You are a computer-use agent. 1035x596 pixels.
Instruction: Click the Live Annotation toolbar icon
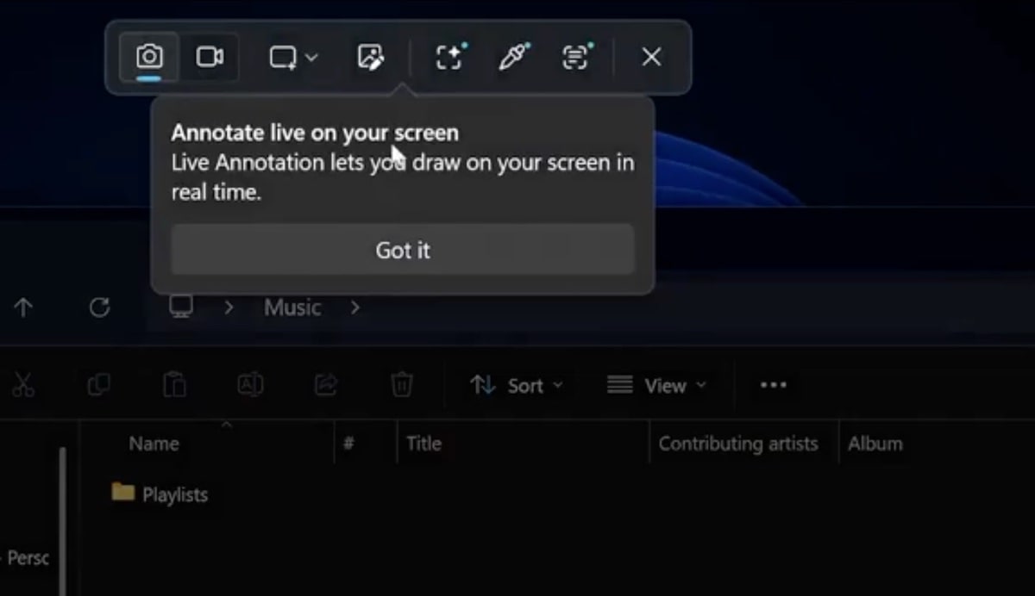coord(370,58)
